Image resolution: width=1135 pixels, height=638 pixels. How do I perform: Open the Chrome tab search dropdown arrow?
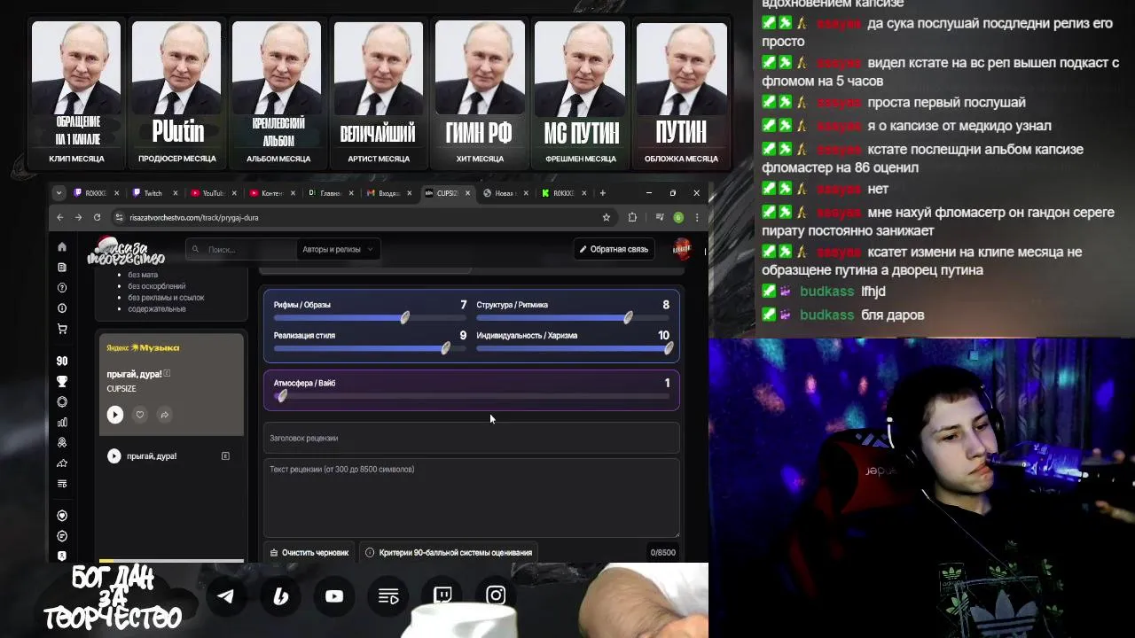coord(59,192)
